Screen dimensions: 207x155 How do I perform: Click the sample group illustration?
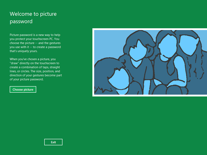click(x=149, y=62)
